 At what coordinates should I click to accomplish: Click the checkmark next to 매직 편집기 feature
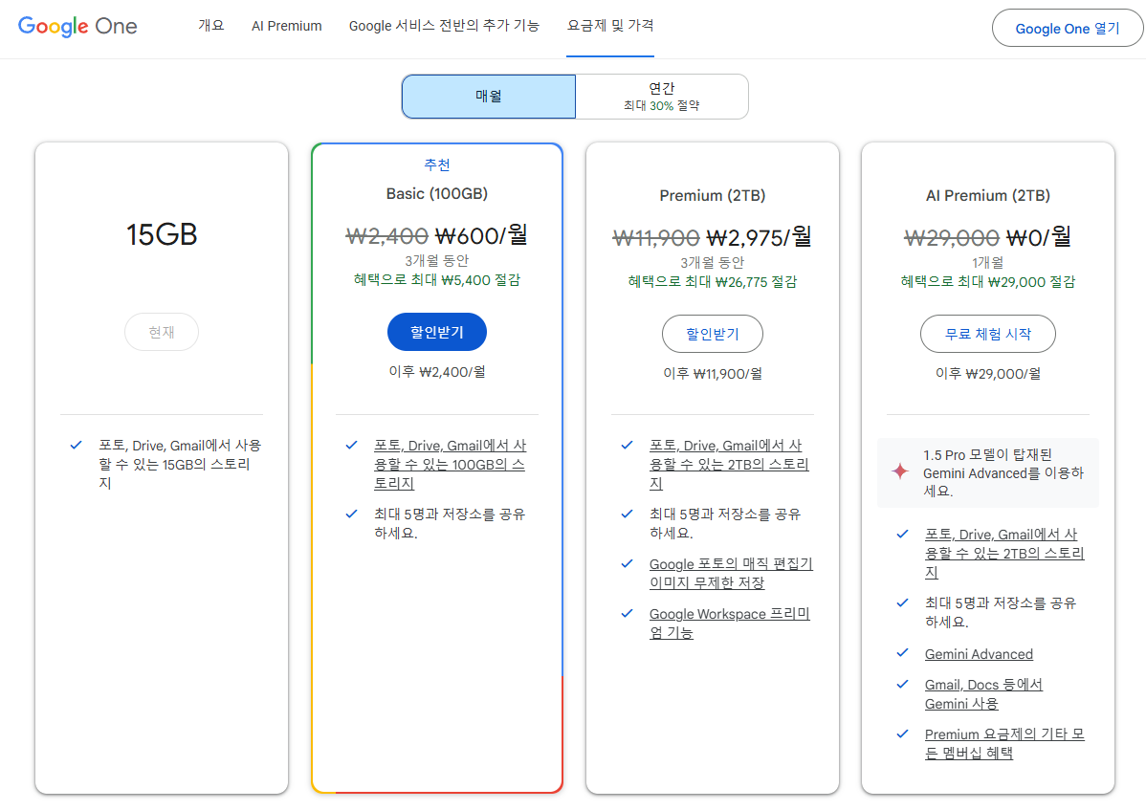pos(627,565)
